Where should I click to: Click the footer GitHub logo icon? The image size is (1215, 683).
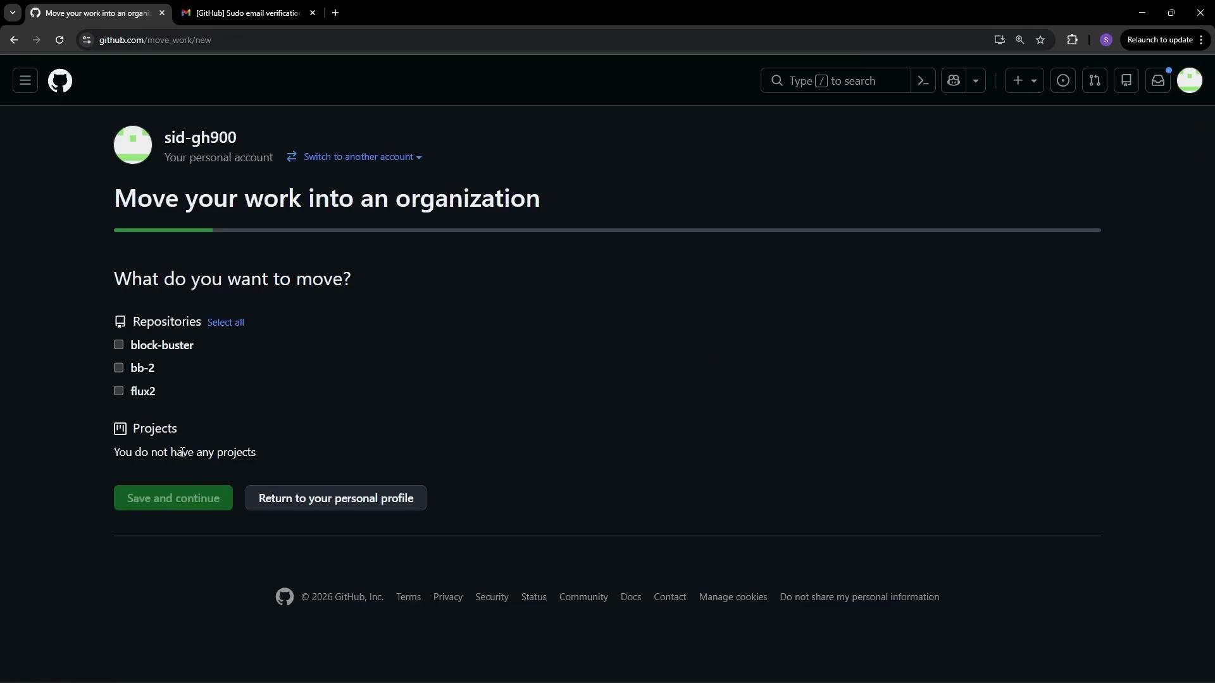click(x=285, y=597)
